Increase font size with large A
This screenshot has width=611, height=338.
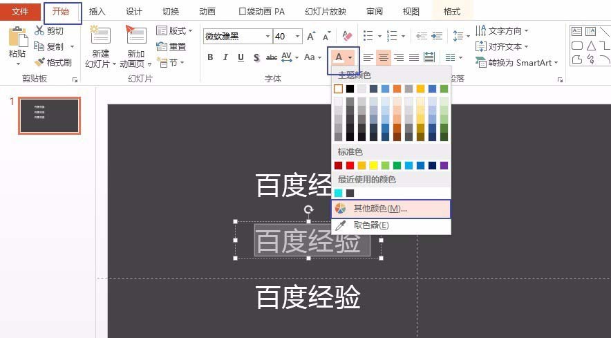[x=311, y=36]
